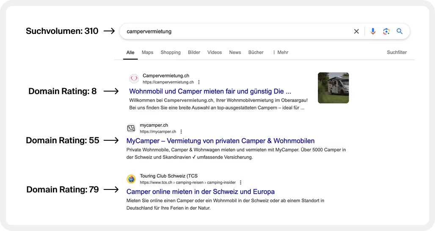Viewport: 435px width, 231px height.
Task: Click the Touring Club Schweiz (TCS site name
Action: pos(169,176)
